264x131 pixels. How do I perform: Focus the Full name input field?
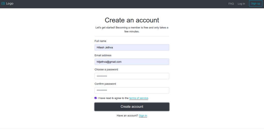(x=132, y=47)
